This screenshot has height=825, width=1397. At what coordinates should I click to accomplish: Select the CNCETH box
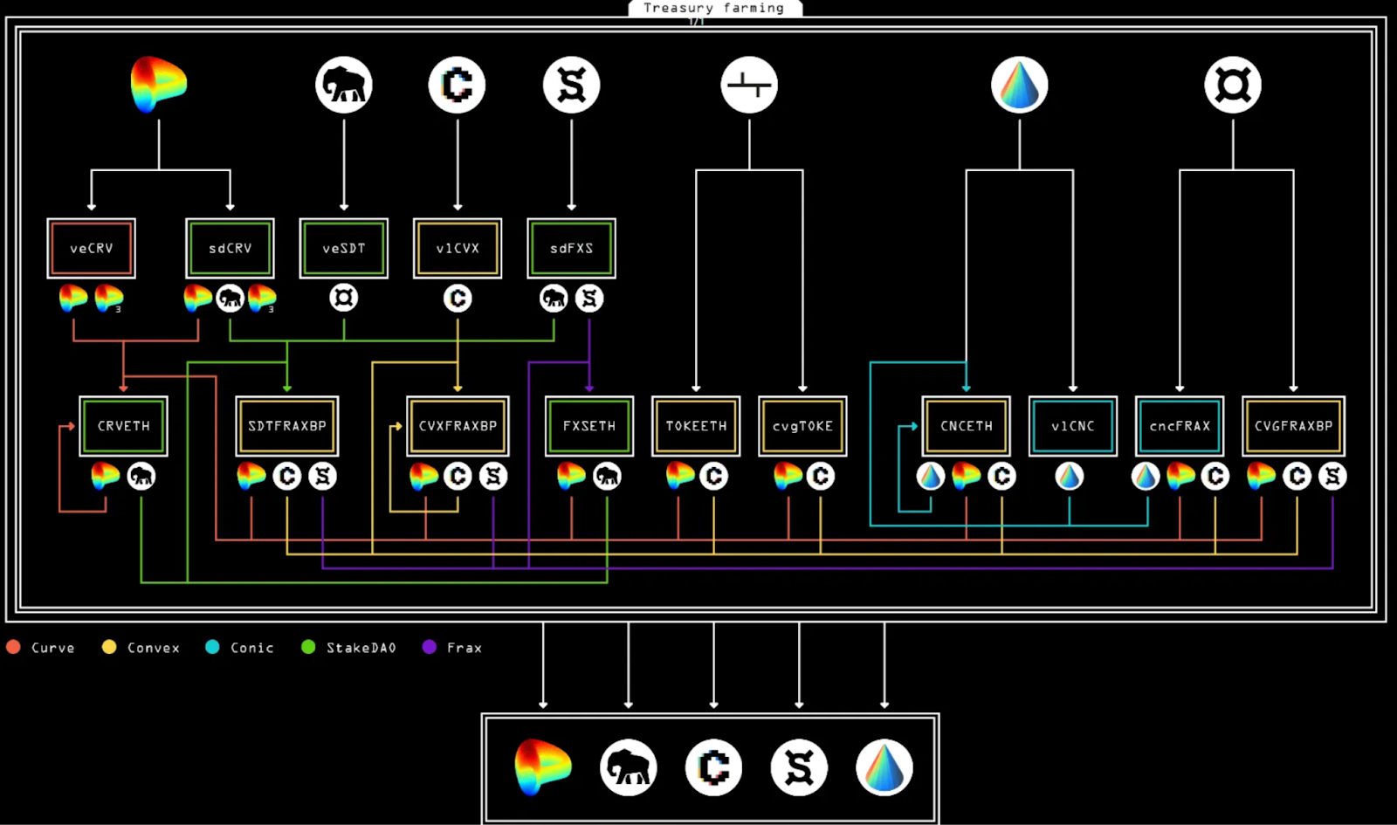tap(967, 426)
